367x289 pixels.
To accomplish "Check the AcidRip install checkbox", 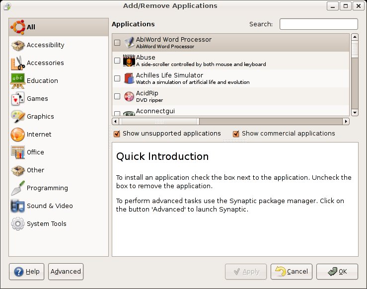I will click(x=117, y=96).
